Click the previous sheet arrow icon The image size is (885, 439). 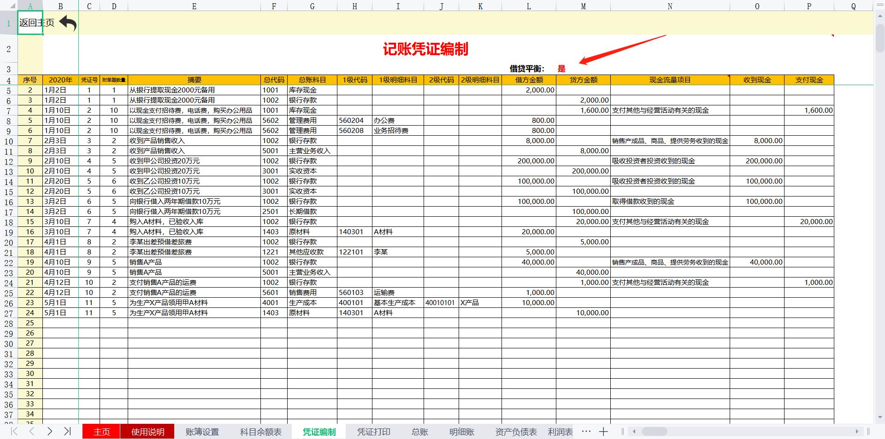tap(31, 432)
